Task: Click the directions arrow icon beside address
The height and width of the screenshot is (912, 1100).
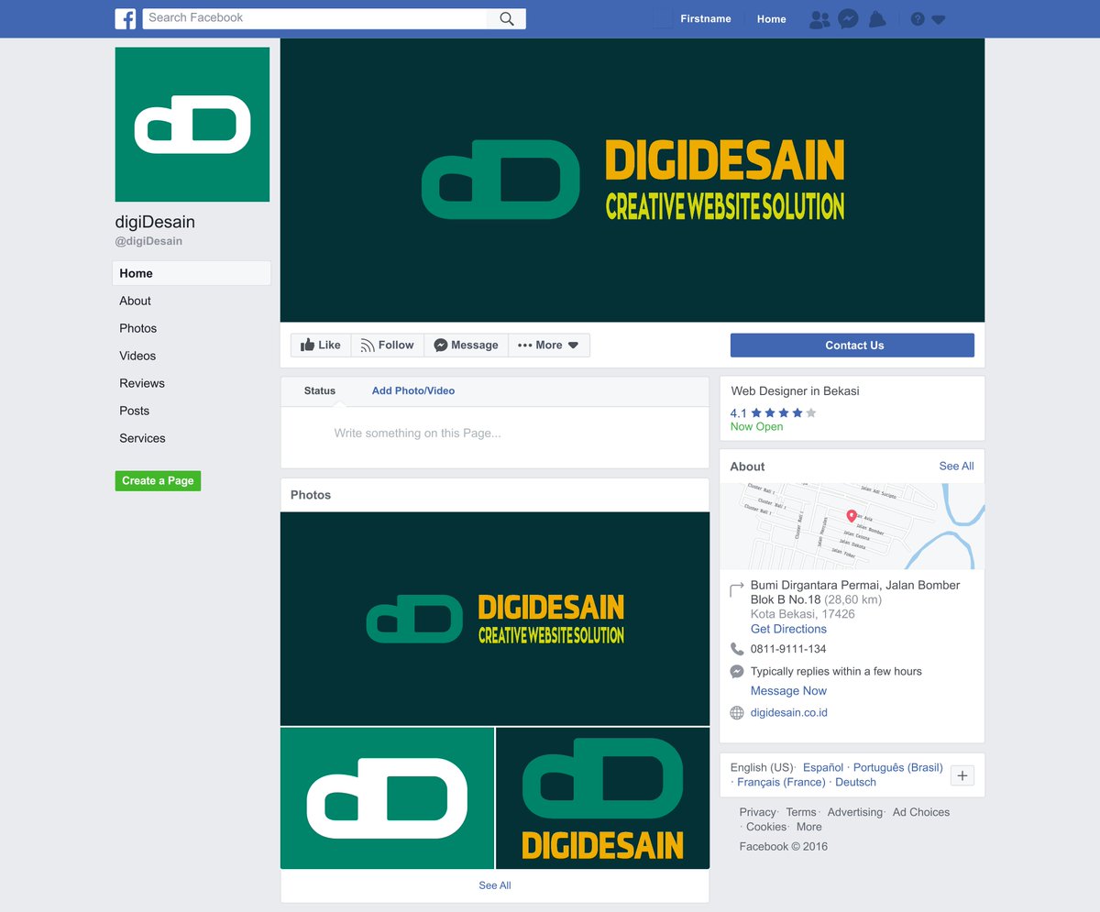Action: click(737, 589)
